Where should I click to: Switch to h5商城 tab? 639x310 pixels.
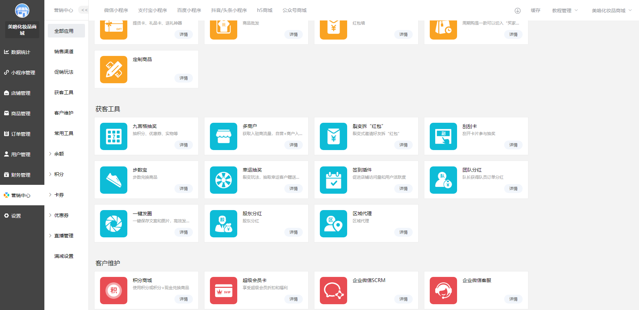[265, 10]
